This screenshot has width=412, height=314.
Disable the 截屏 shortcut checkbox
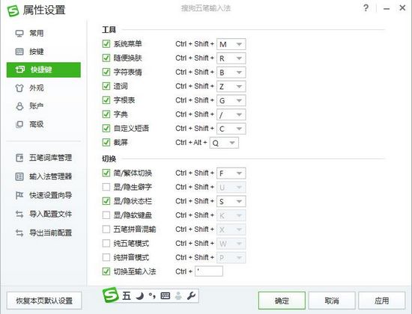(106, 143)
